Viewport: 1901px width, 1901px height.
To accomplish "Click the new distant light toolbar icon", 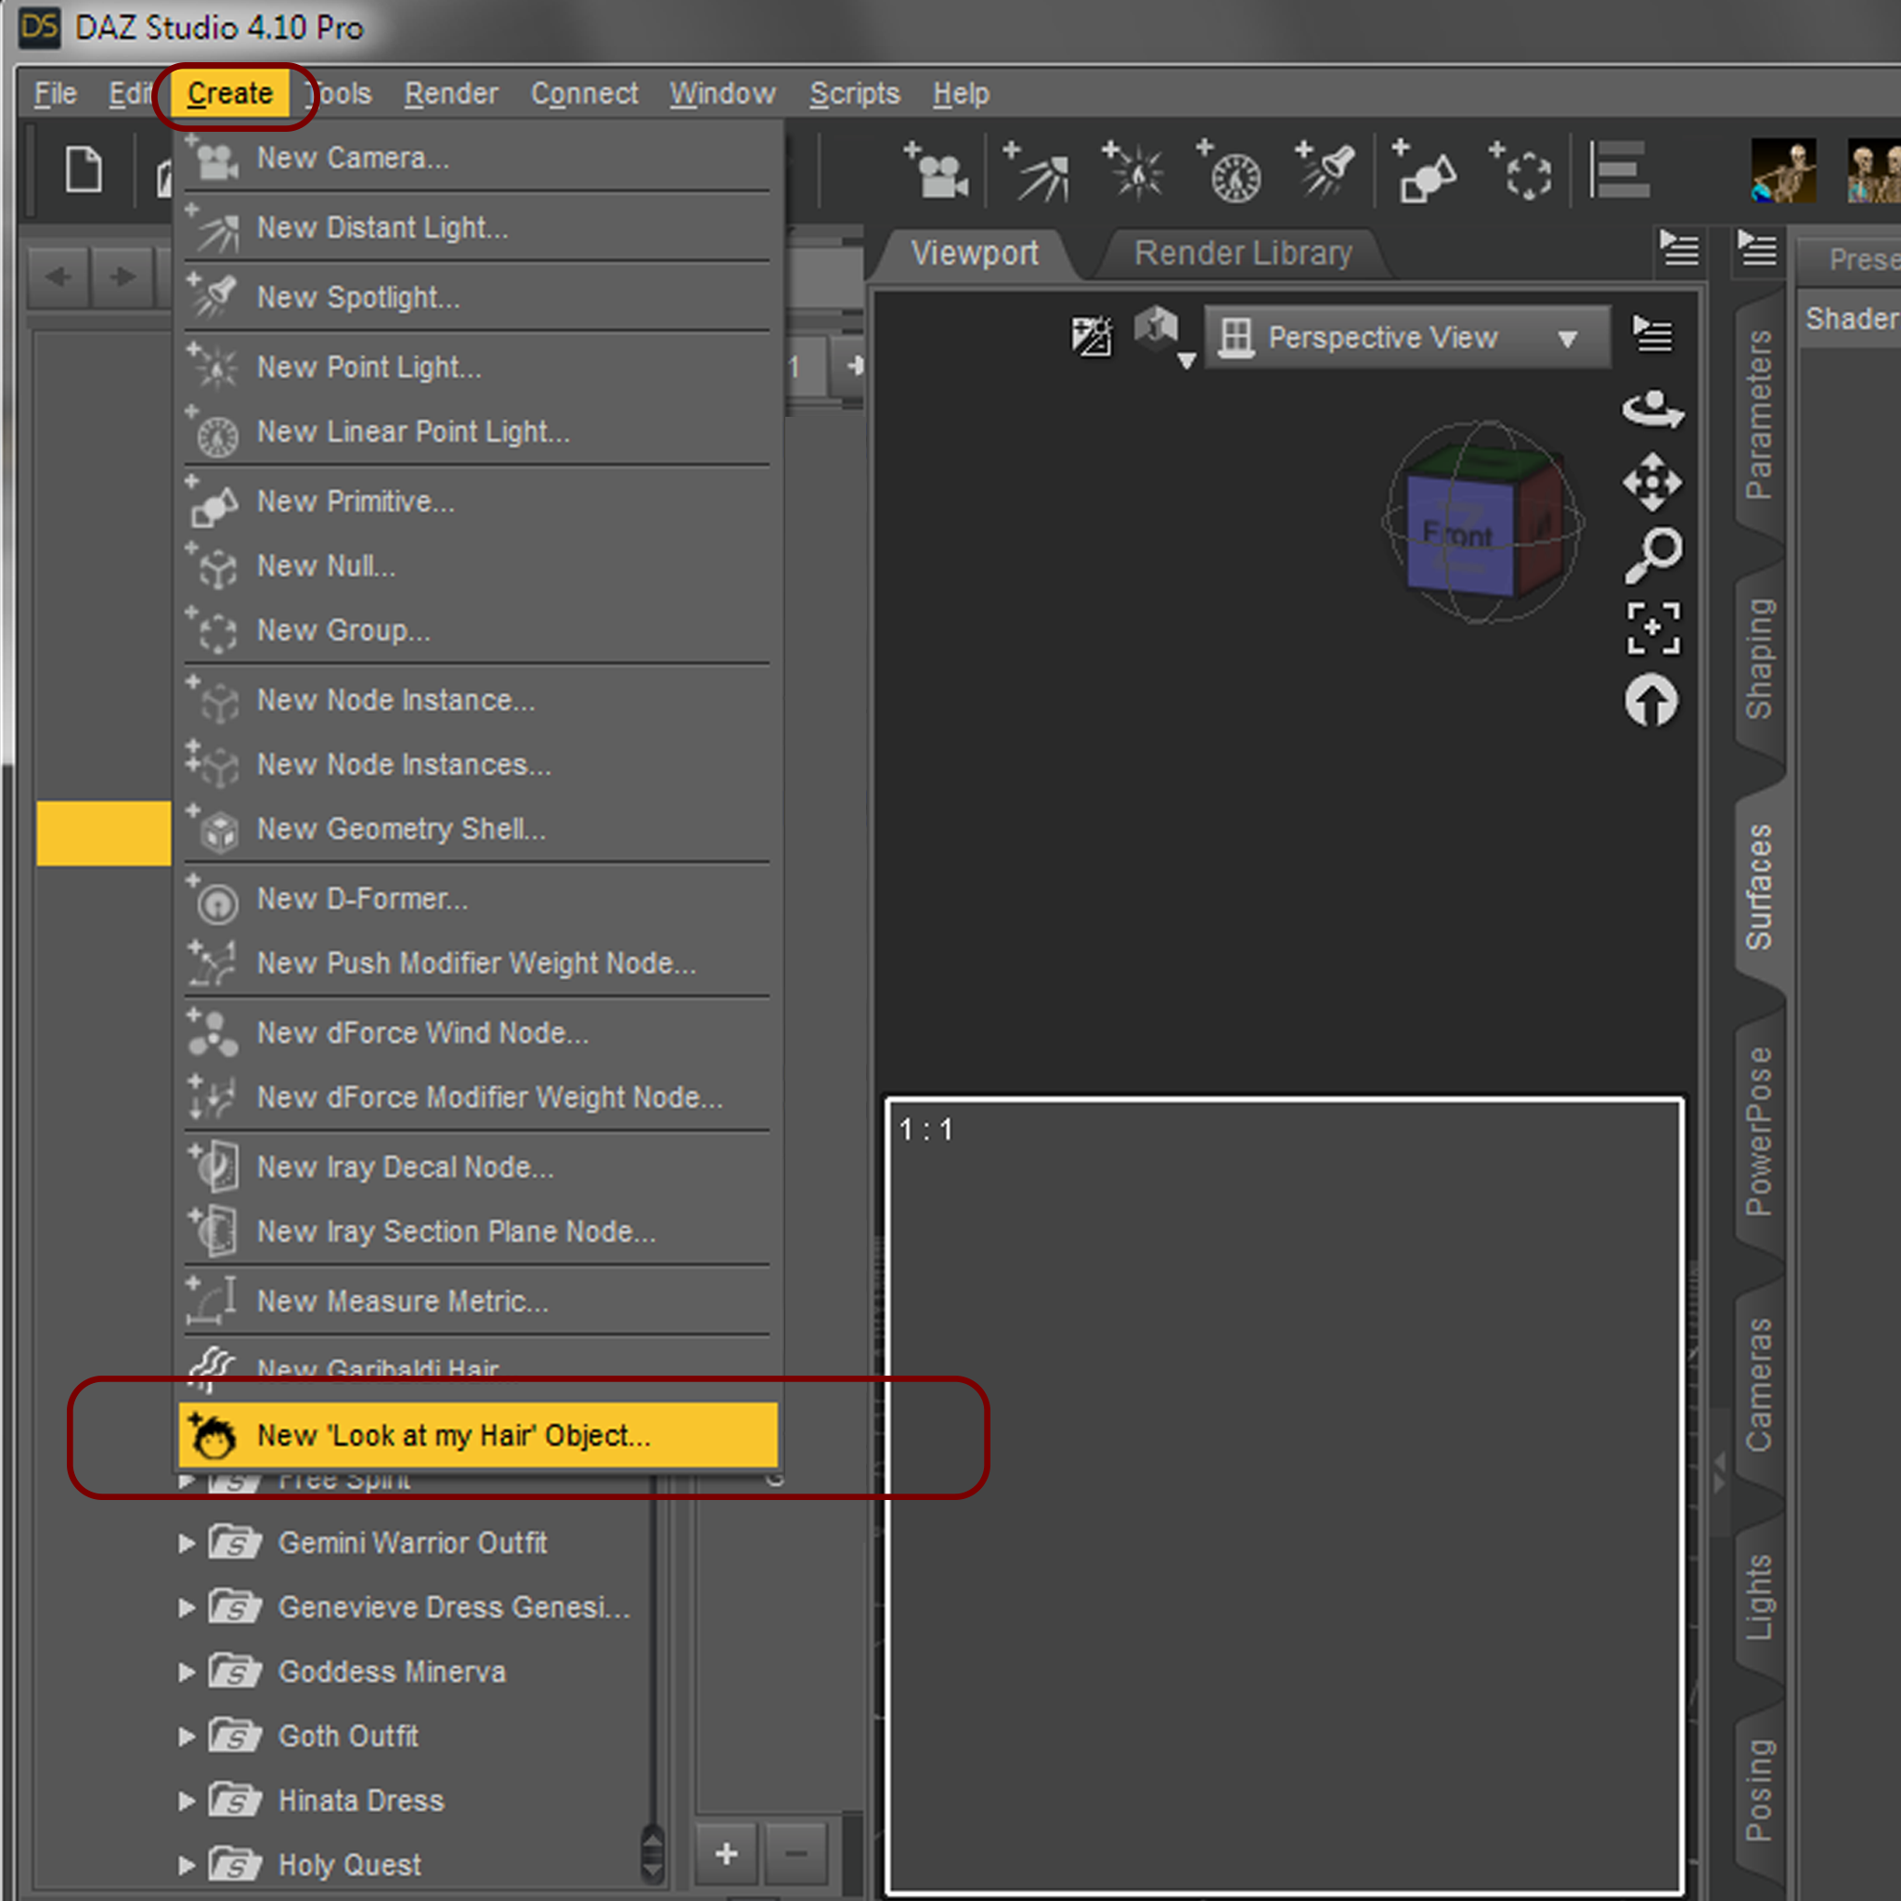I will tap(1039, 174).
